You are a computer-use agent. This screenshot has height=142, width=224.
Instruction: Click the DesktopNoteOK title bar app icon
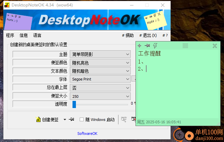(7, 5)
